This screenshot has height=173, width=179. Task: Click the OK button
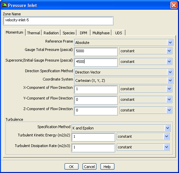point(72,167)
